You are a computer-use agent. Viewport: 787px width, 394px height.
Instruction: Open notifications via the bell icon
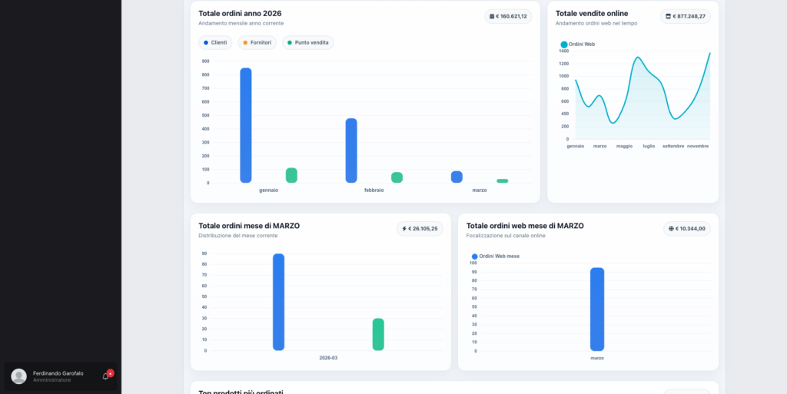click(x=105, y=376)
